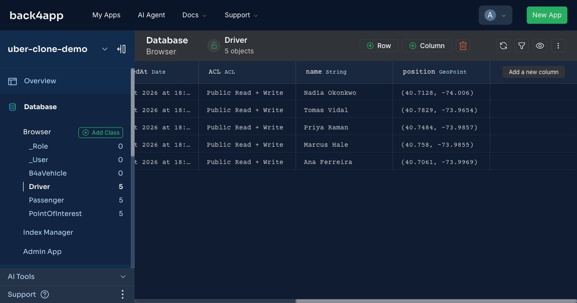
Task: Click the Database stack icon
Action: coord(13,107)
